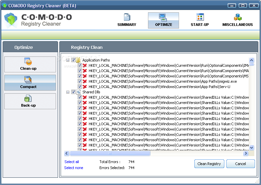Click the Application Paths group label

pos(96,60)
